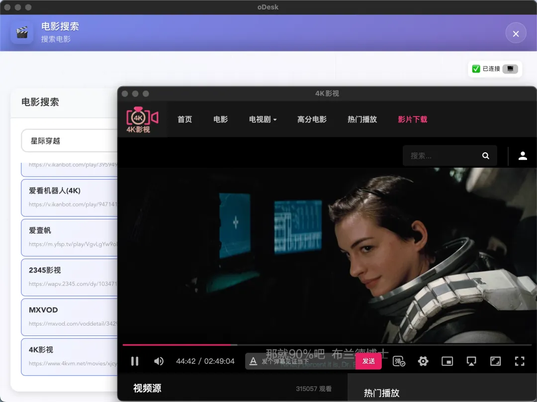
Task: Click the 热门播放 sidebar heading
Action: (381, 393)
